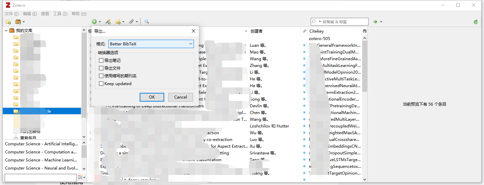
Task: Click the zotero-505 citekey cell
Action: pyautogui.click(x=319, y=38)
